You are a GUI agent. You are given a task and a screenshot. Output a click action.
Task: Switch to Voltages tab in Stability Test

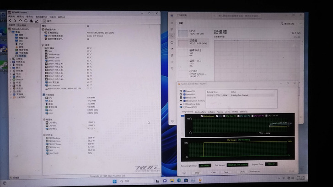click(x=211, y=112)
